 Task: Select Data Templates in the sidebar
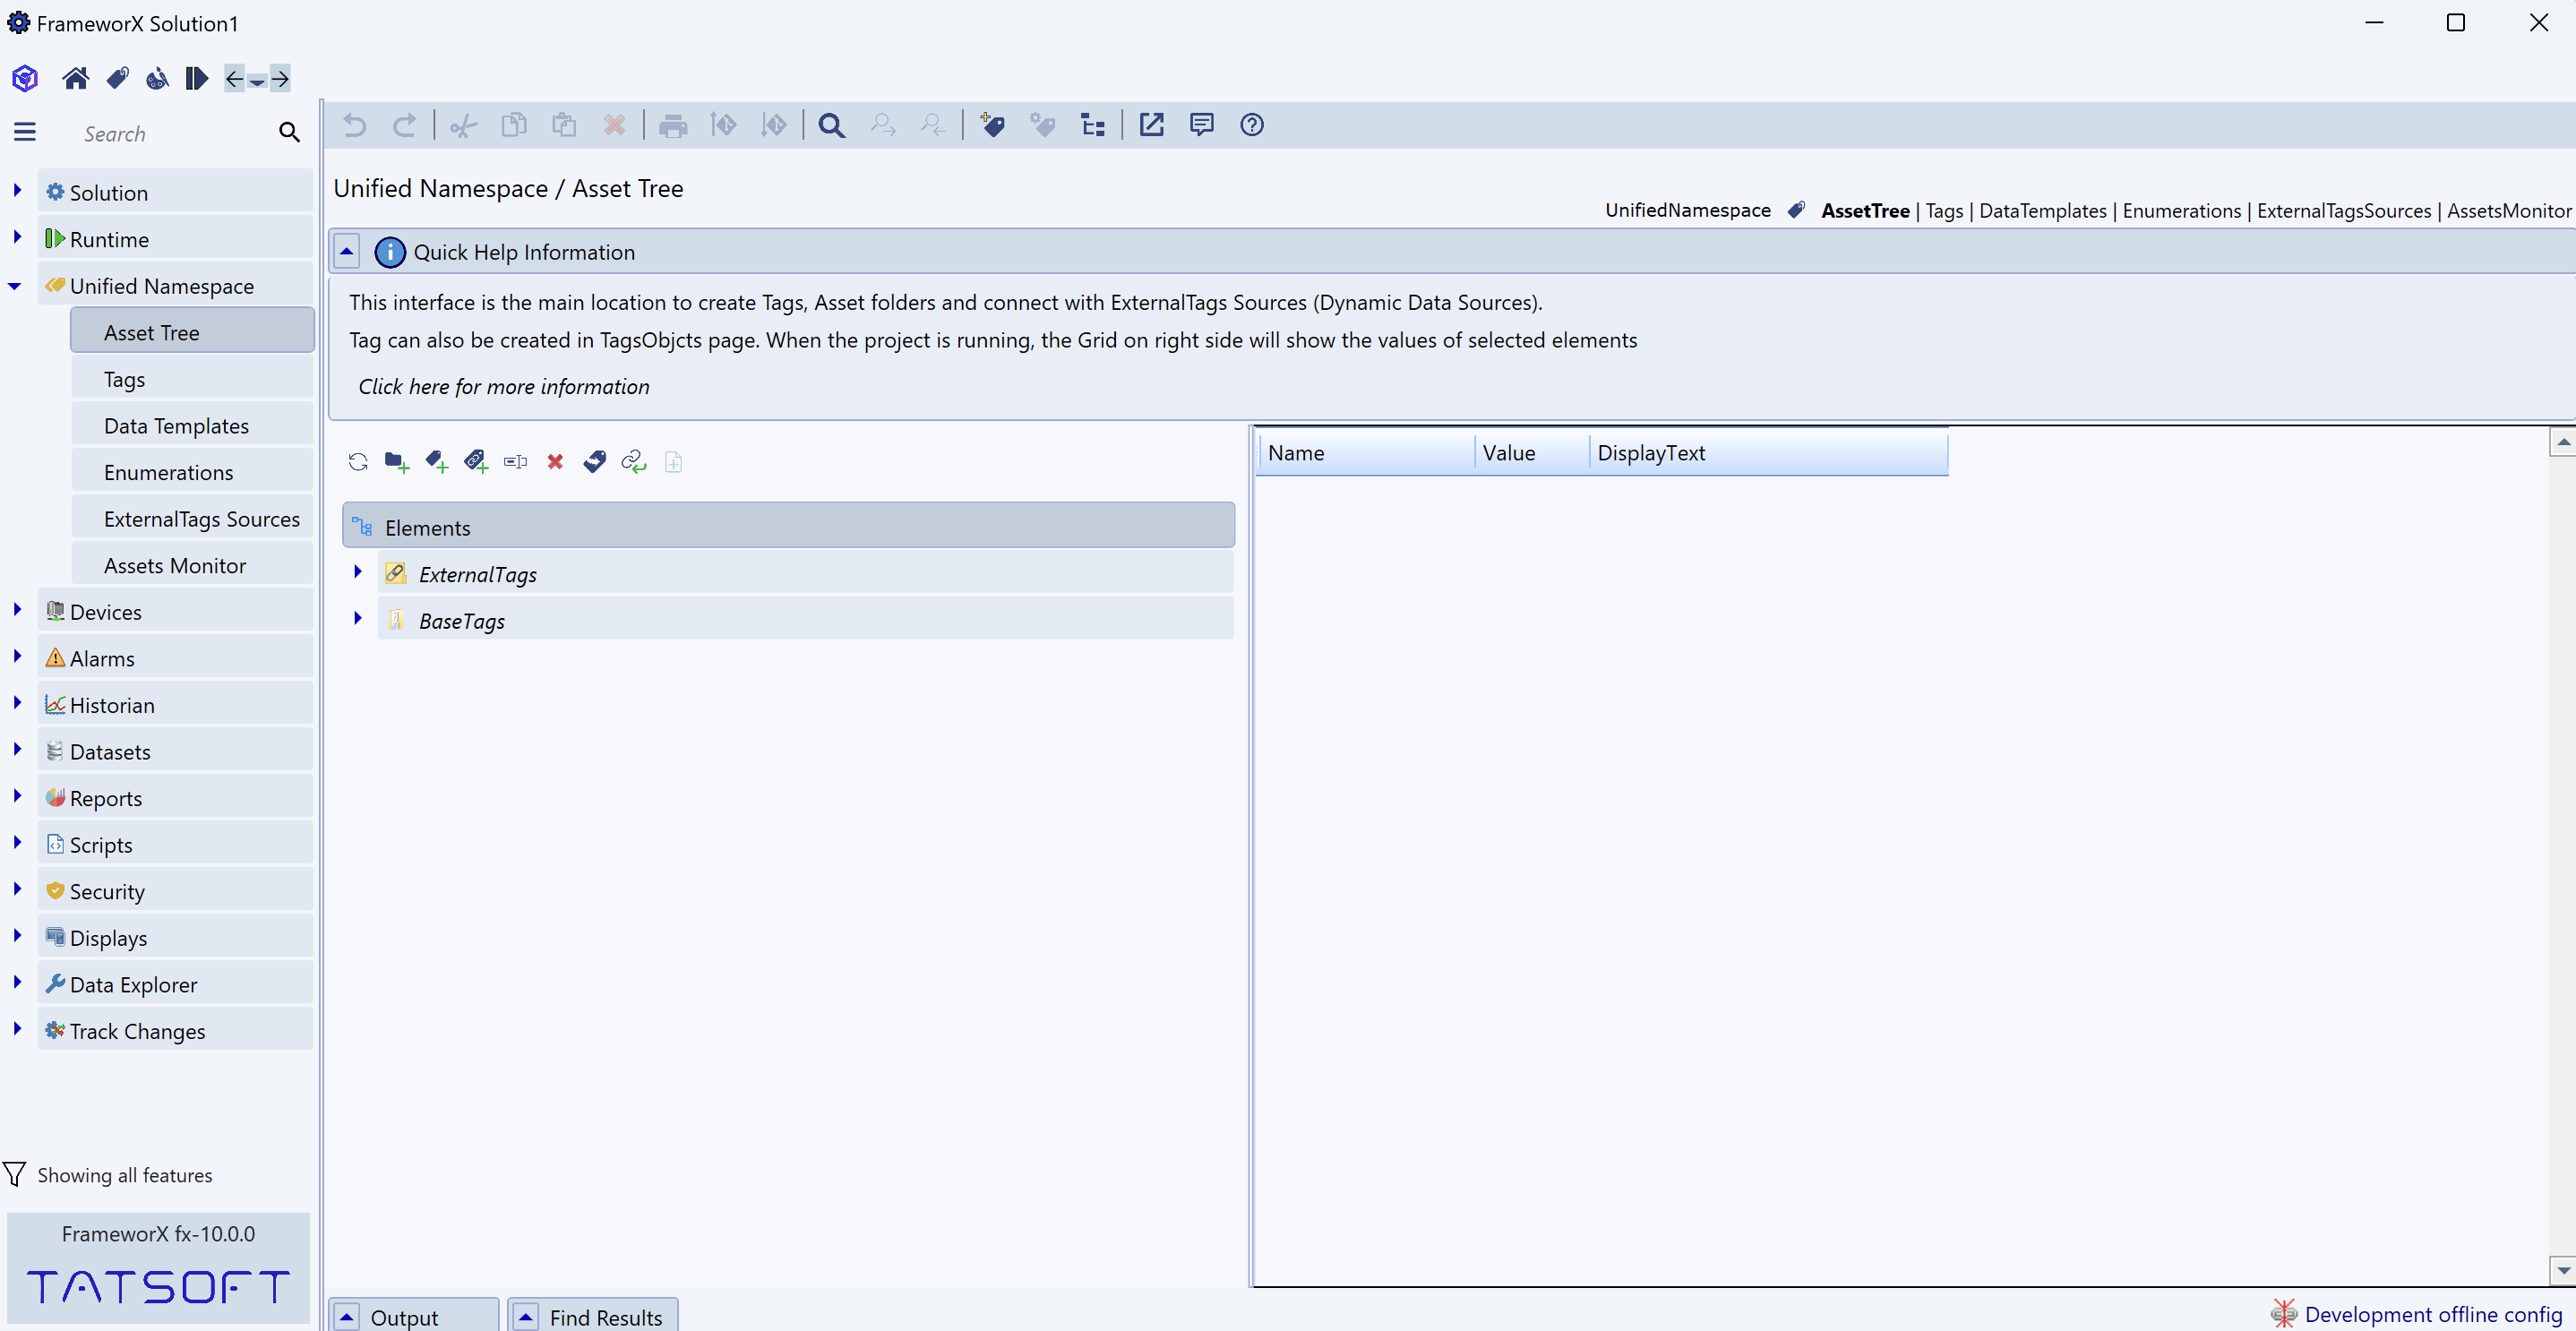pos(192,426)
